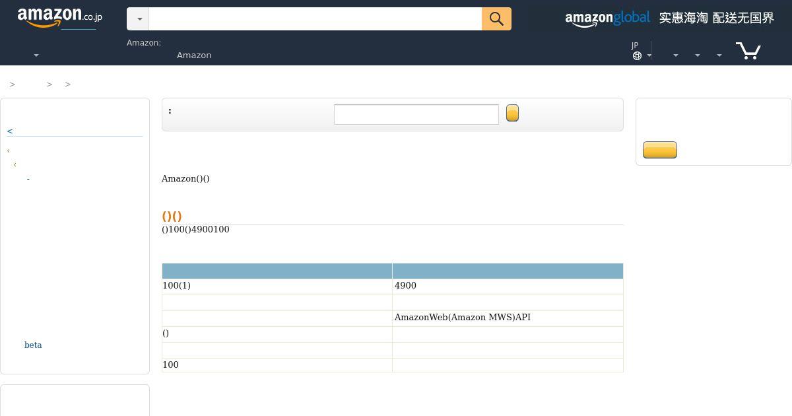The height and width of the screenshot is (416, 792).
Task: Select the "AmazonWeb(Amazon MWS)API" table cell
Action: pyautogui.click(x=508, y=318)
